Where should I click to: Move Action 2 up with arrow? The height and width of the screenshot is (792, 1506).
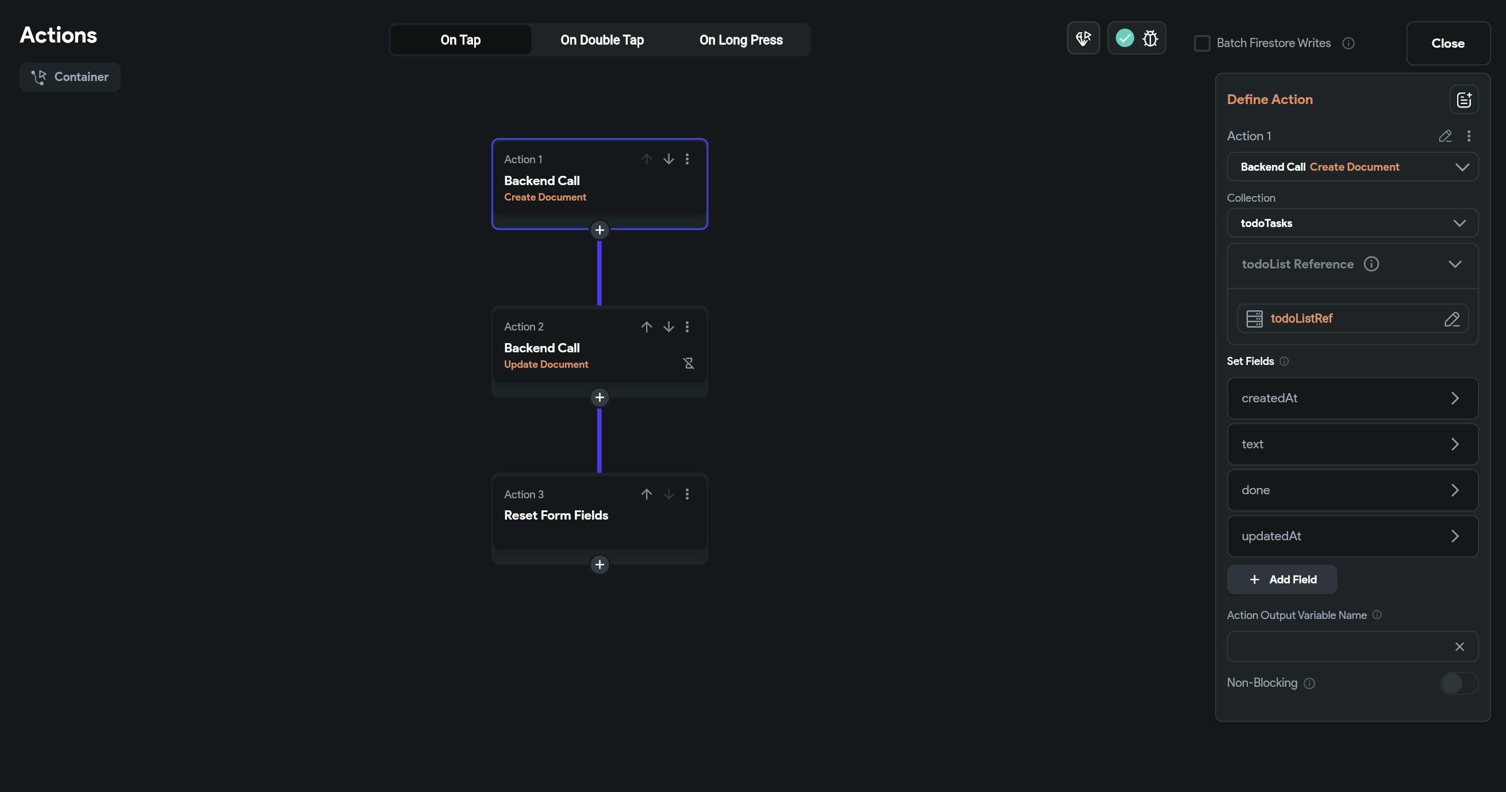point(646,326)
